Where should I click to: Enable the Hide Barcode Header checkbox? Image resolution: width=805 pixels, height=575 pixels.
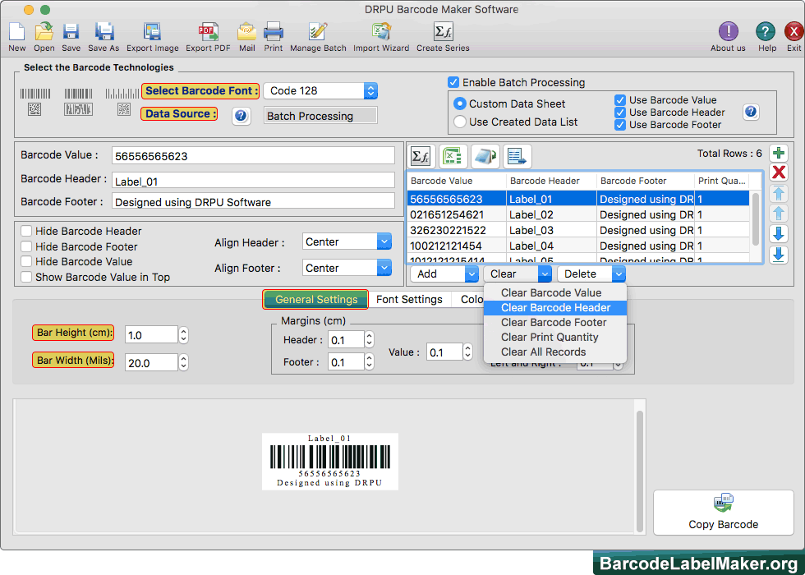click(x=25, y=231)
